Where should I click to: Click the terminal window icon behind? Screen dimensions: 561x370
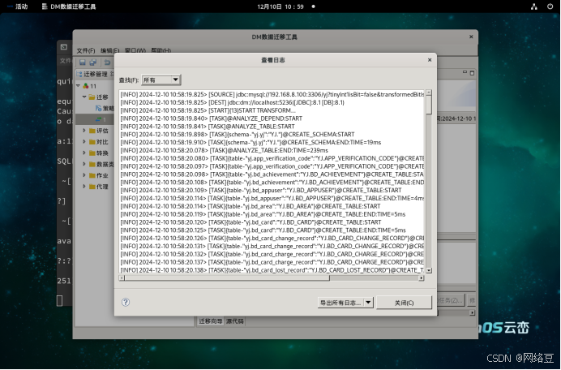point(64,47)
